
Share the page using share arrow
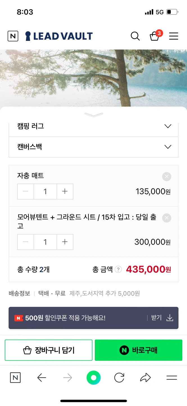145,378
